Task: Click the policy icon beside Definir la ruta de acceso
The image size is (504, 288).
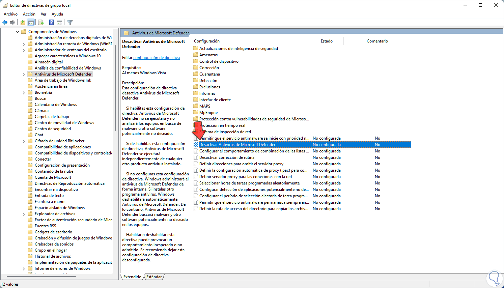Action: click(196, 209)
